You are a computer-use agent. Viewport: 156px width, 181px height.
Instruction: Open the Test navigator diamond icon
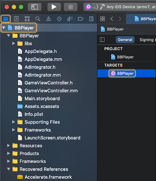tap(59, 19)
